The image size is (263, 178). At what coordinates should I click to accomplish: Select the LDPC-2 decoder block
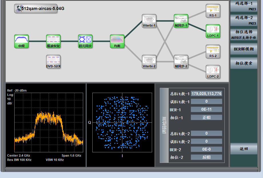click(213, 72)
